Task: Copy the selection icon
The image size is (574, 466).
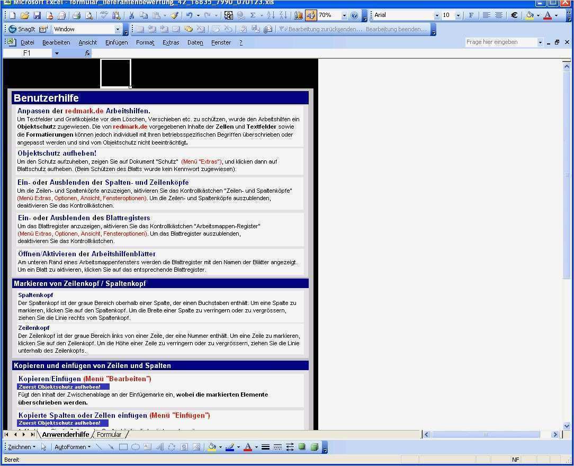Action: click(144, 15)
